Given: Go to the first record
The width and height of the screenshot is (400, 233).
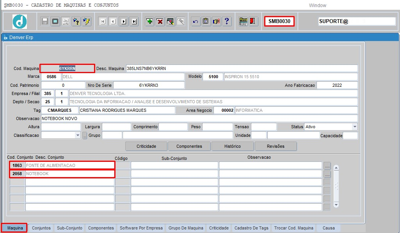Looking at the screenshot, I should 103,22.
